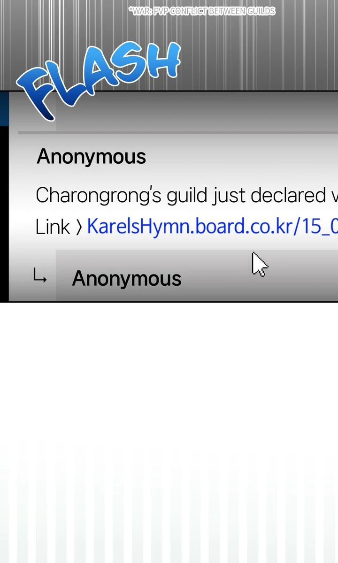This screenshot has height=563, width=338.
Task: Open the KarelsHymn.board.co.kr link
Action: coord(212,227)
